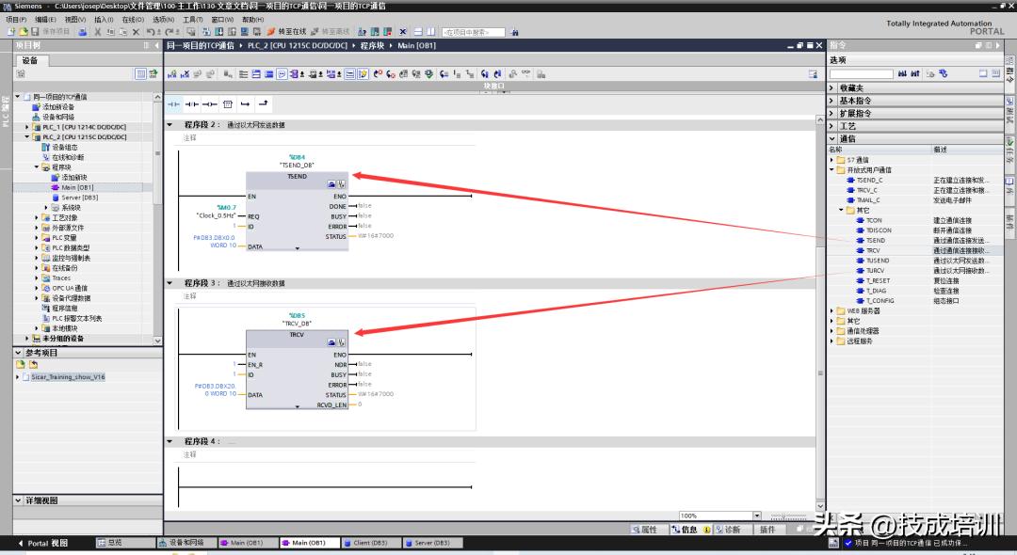
Task: Collapse program segment 3 (程序段 3)
Action: 169,283
